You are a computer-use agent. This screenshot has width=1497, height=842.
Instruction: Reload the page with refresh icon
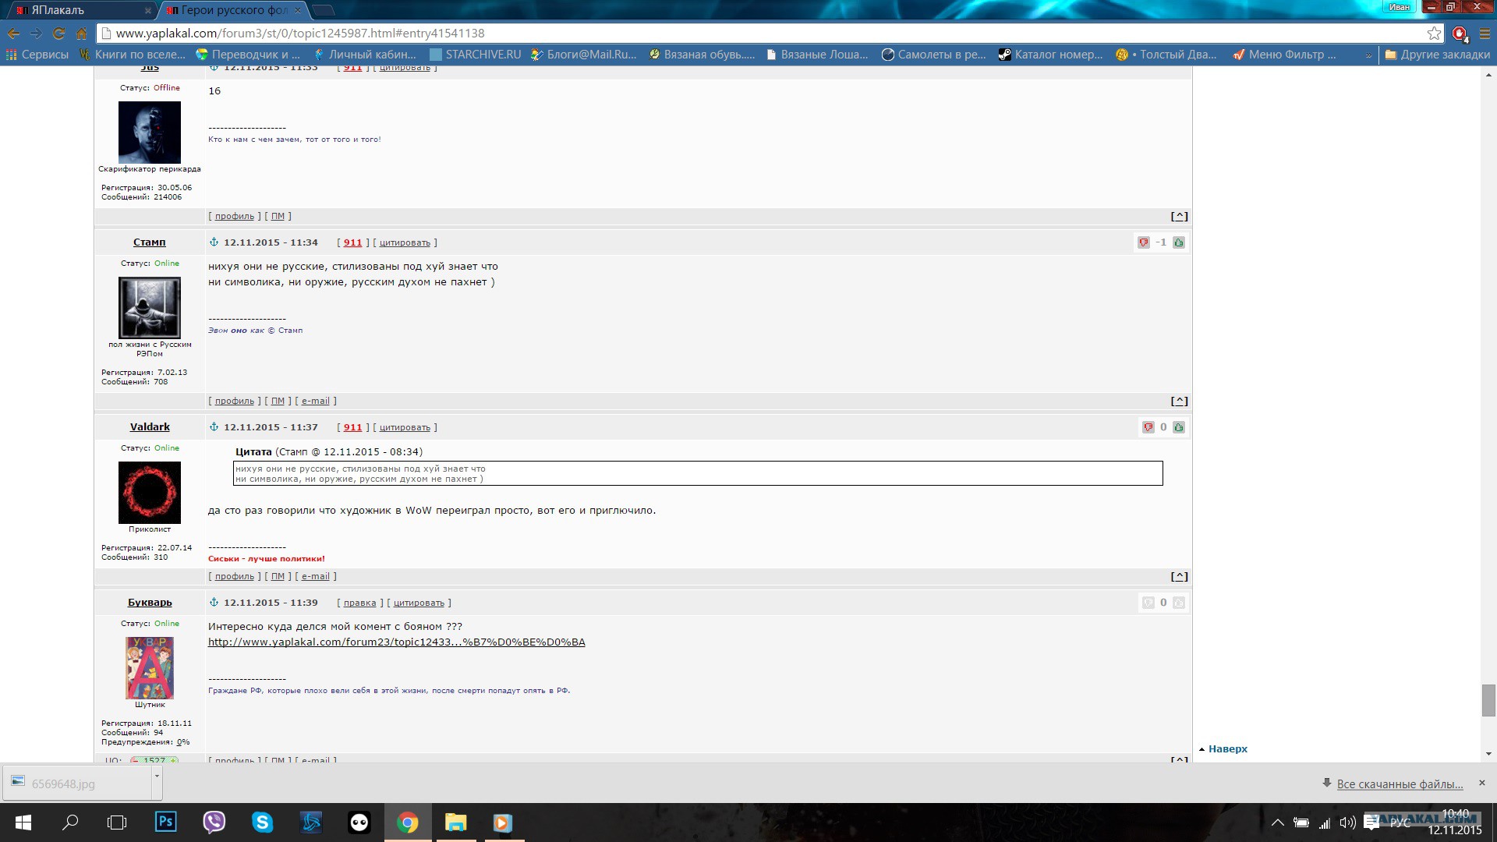[x=58, y=34]
